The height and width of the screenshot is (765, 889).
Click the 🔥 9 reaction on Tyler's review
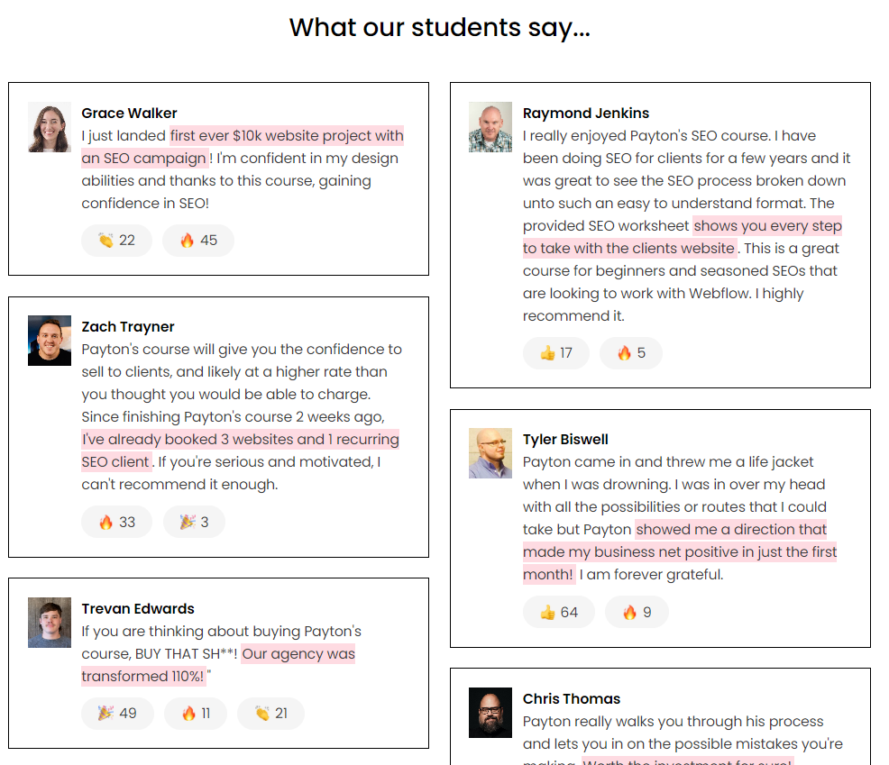637,611
